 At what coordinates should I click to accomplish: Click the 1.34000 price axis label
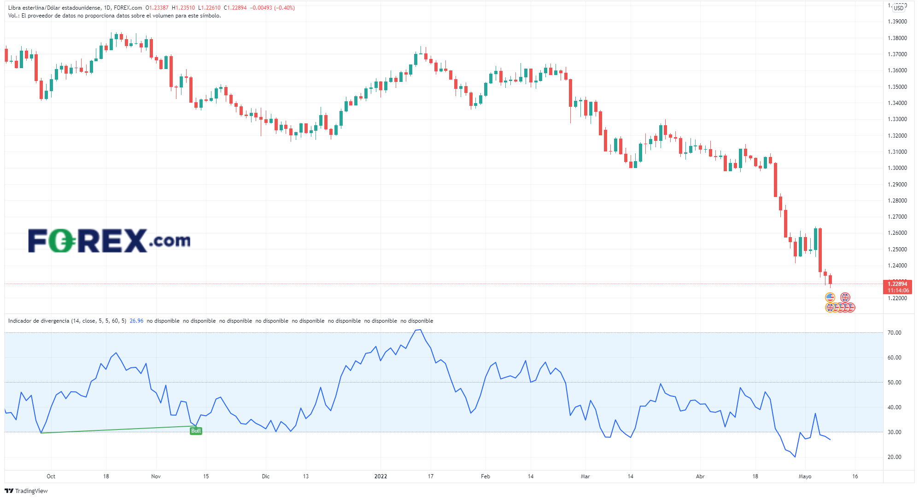click(x=897, y=103)
